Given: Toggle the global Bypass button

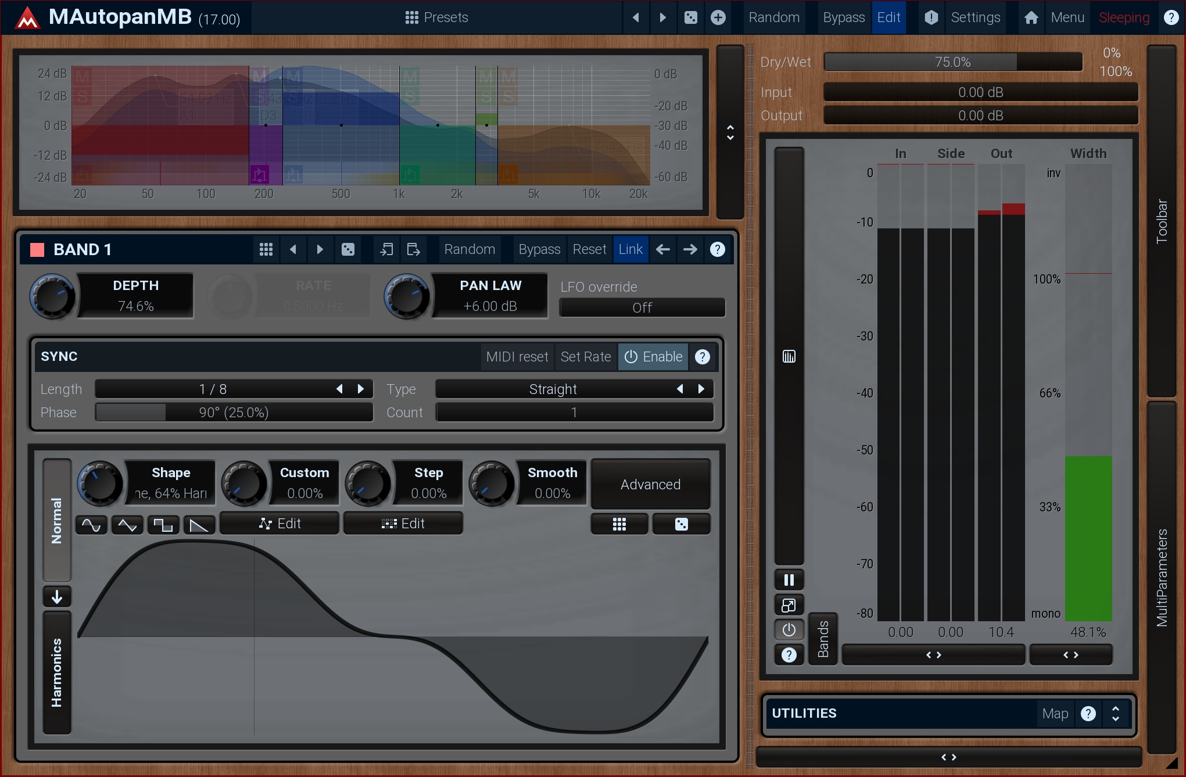Looking at the screenshot, I should pyautogui.click(x=843, y=17).
